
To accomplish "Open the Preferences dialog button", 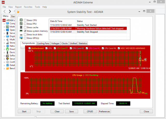I will (104, 111).
